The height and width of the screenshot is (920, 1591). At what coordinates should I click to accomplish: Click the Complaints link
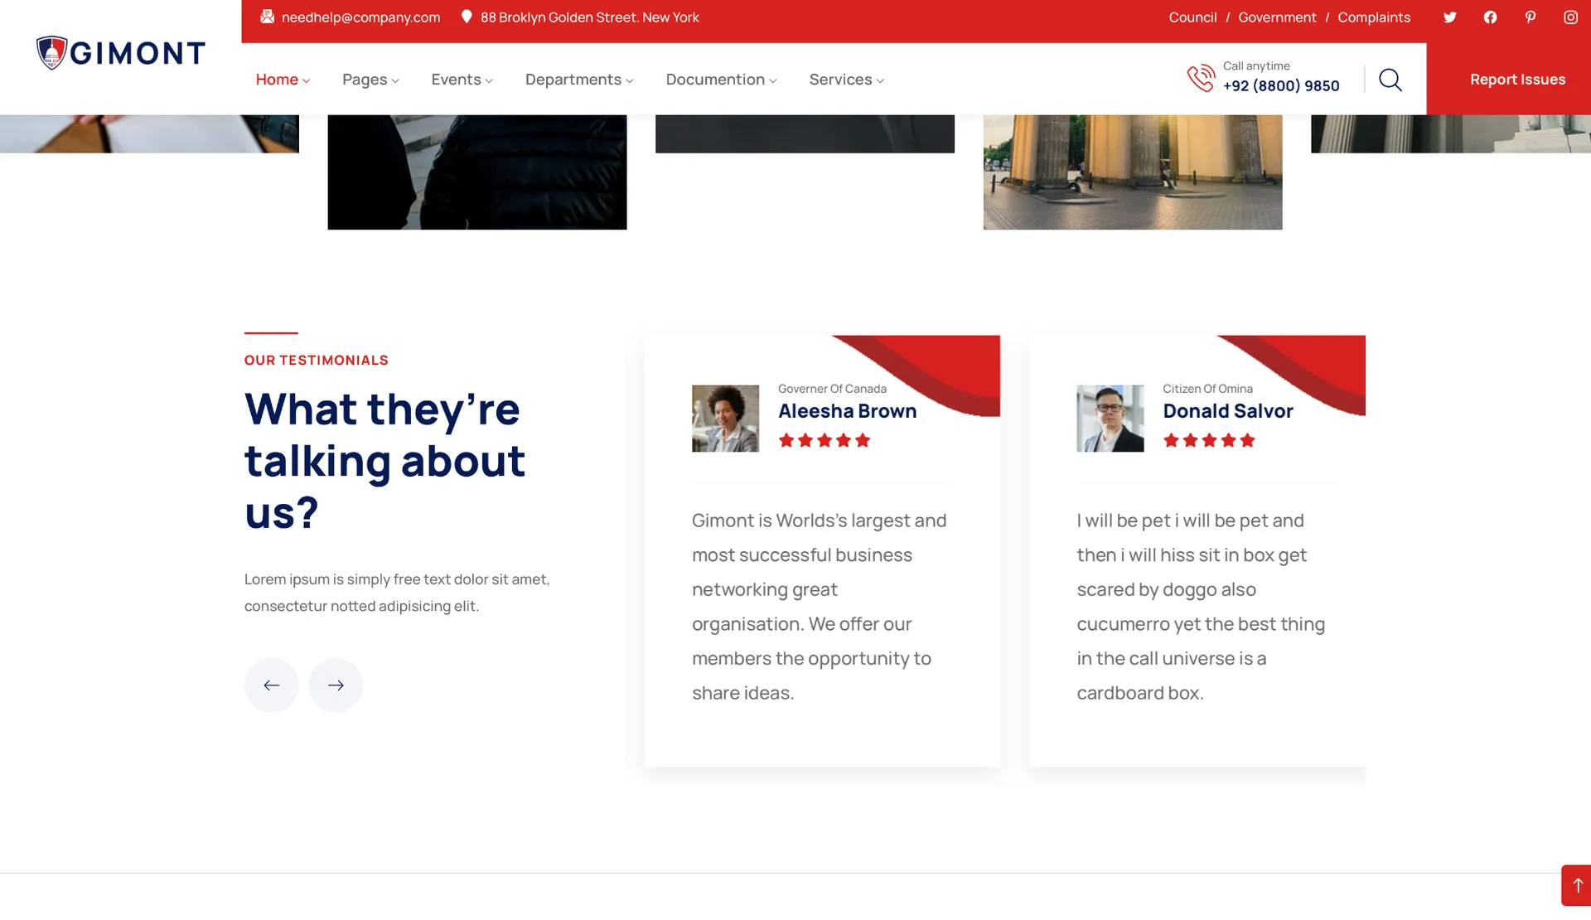coord(1373,17)
